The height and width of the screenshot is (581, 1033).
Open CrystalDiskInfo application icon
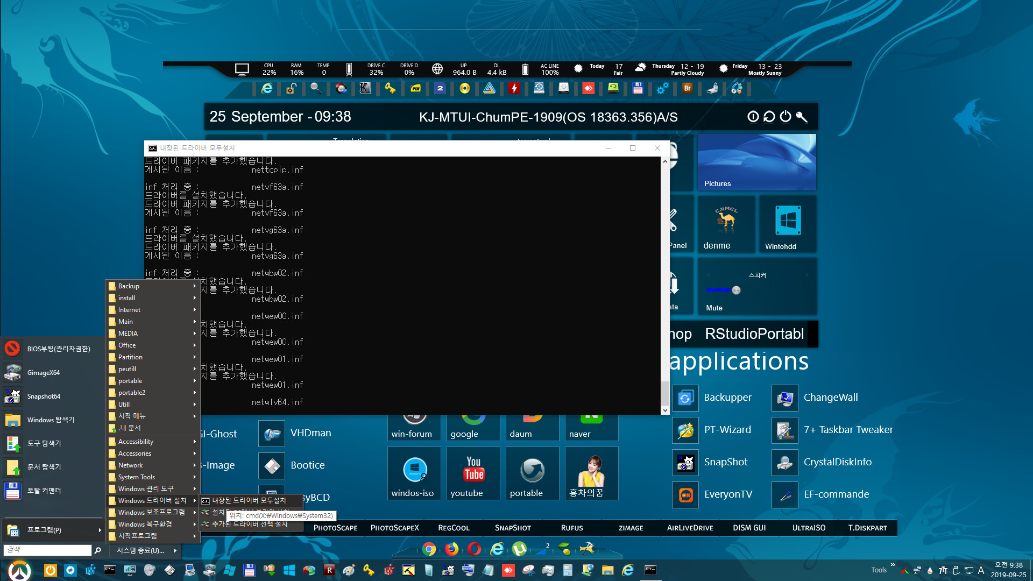coord(784,463)
